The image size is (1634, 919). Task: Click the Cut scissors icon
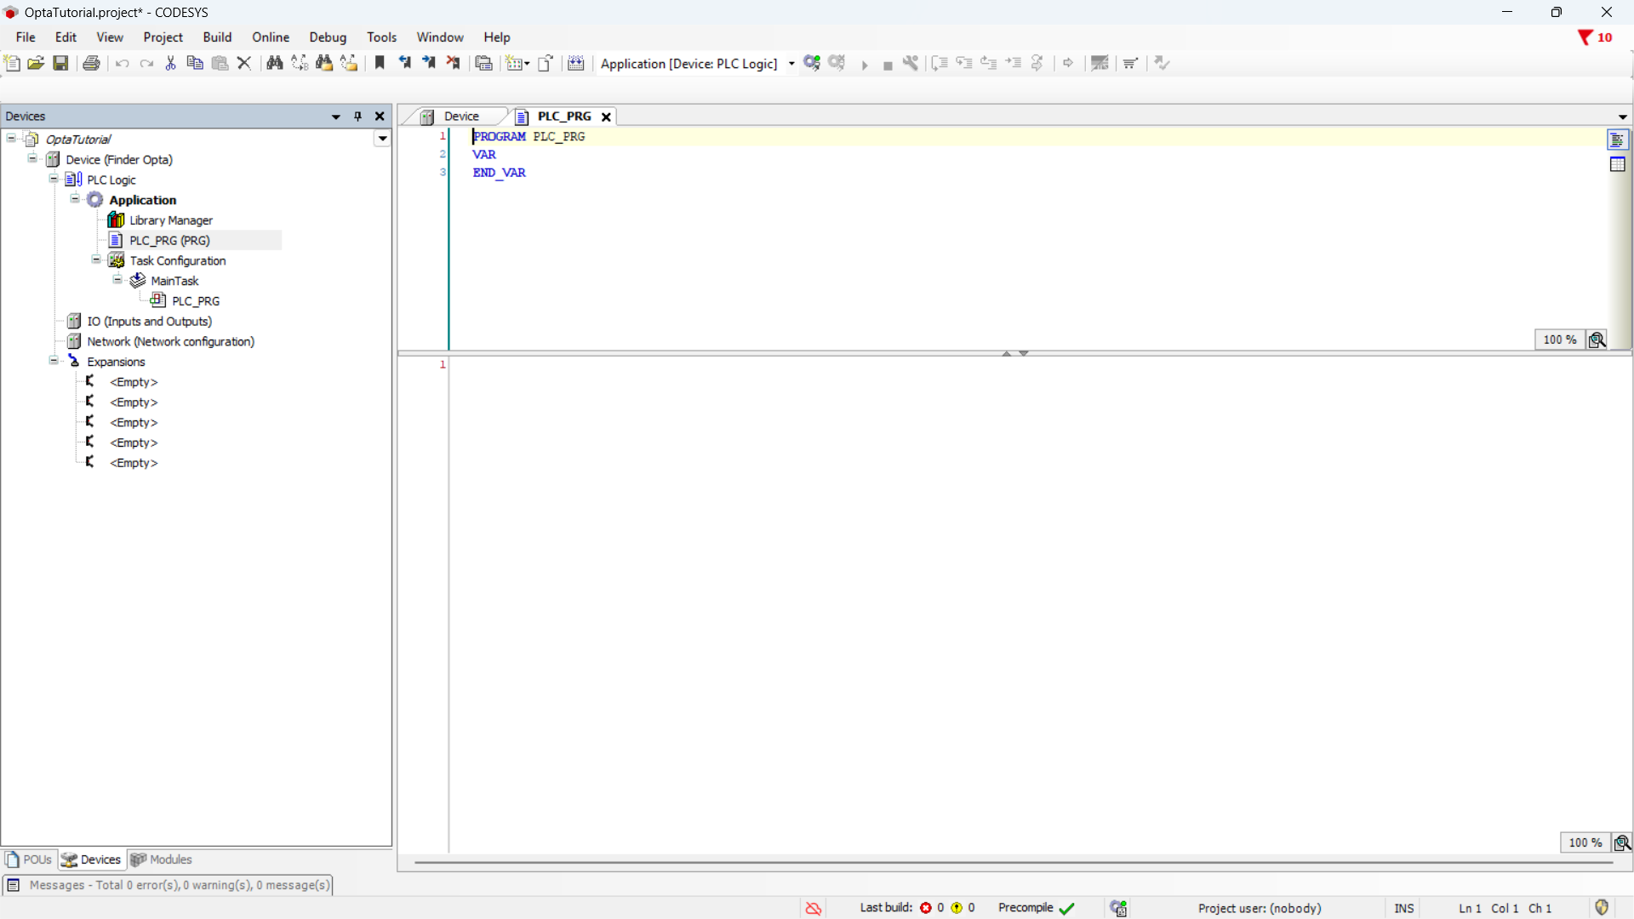(x=170, y=63)
